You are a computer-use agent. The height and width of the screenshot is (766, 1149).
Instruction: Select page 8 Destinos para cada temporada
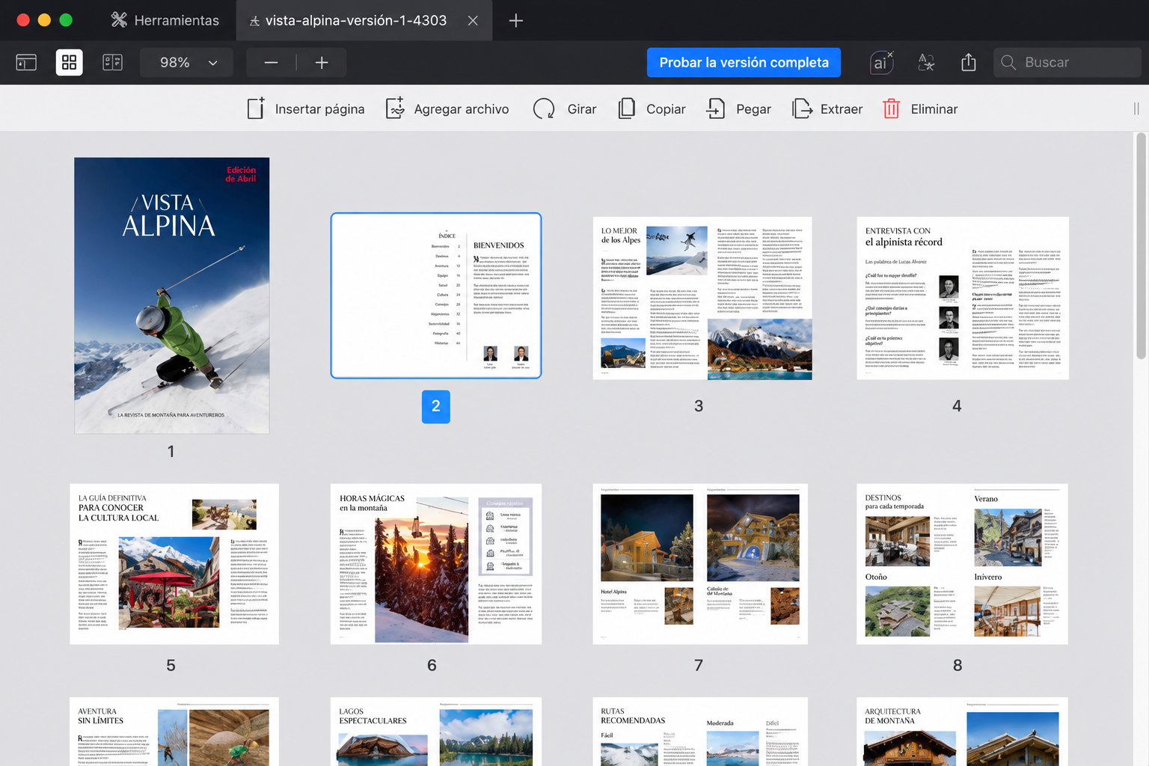962,564
